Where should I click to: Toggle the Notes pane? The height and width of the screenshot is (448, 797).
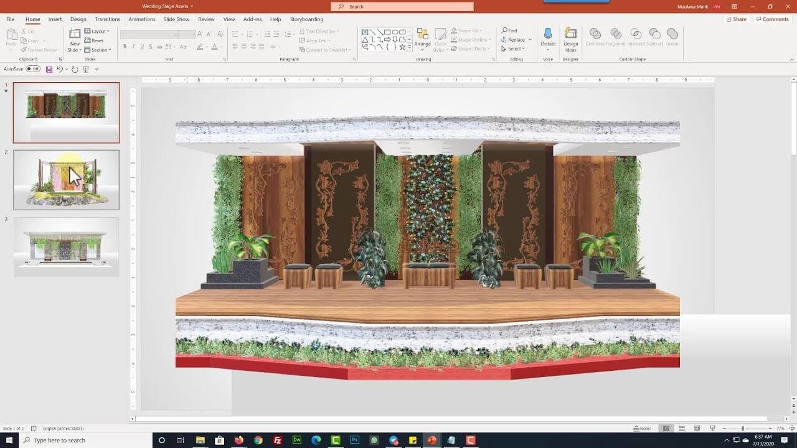pyautogui.click(x=642, y=429)
